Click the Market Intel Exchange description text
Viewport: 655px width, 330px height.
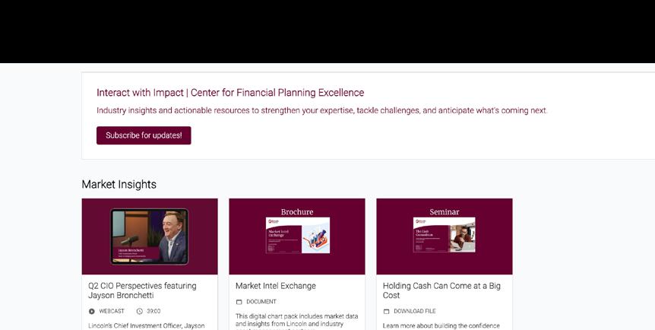pos(296,319)
